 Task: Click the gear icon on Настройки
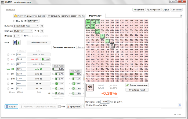(148, 10)
